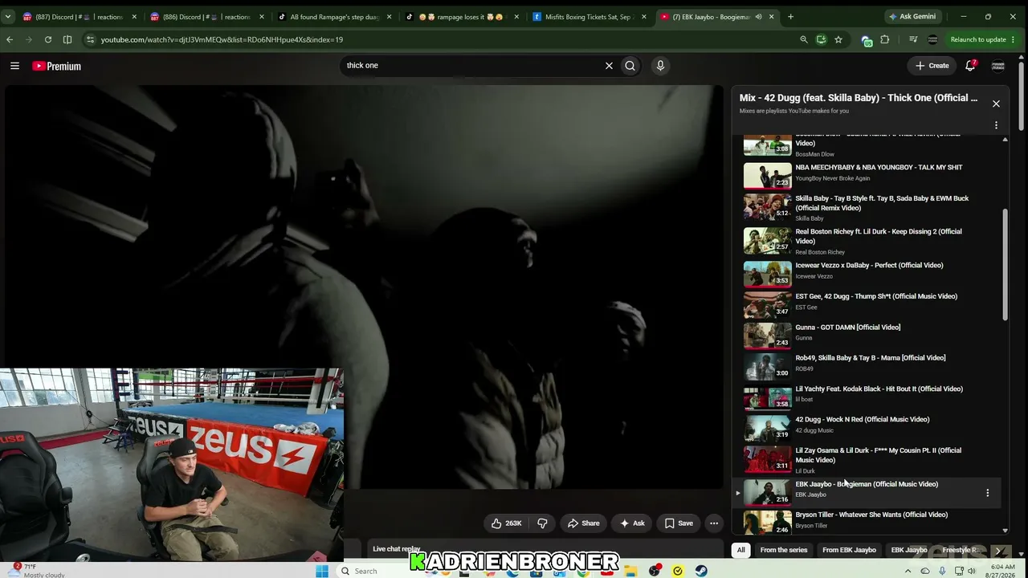Open the weather widget on taskbar
This screenshot has width=1028, height=578.
pyautogui.click(x=36, y=570)
